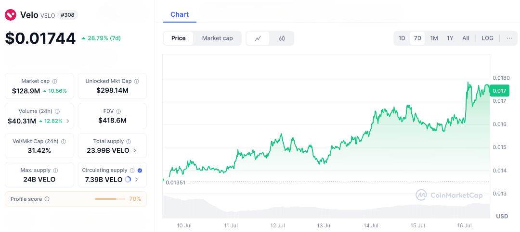
Task: Click the Unlocked Mkt Cap info icon
Action: pyautogui.click(x=136, y=82)
